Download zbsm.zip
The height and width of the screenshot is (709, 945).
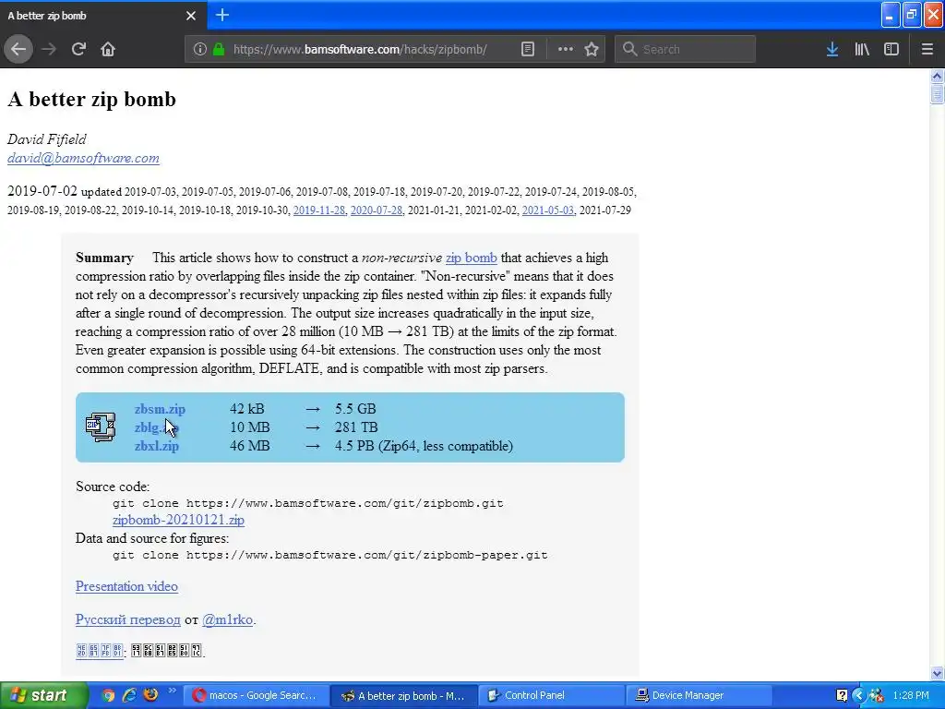pyautogui.click(x=160, y=409)
